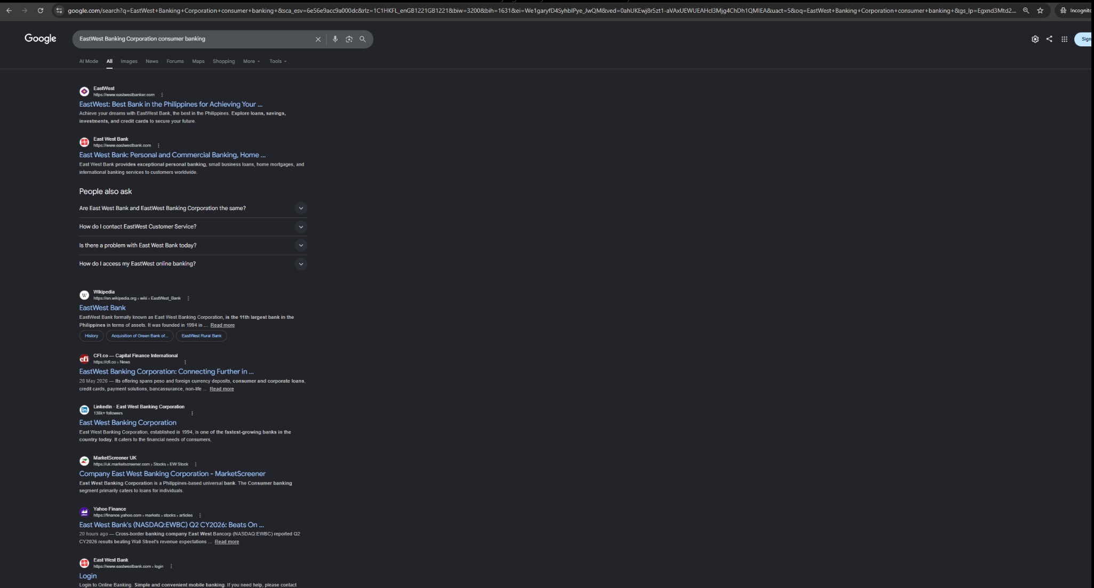This screenshot has height=588, width=1094.
Task: Open the Maps tab
Action: point(198,61)
